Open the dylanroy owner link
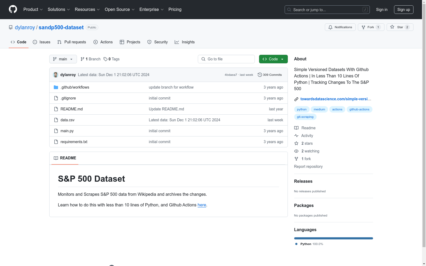Viewport: 426px width, 266px height. click(x=25, y=27)
